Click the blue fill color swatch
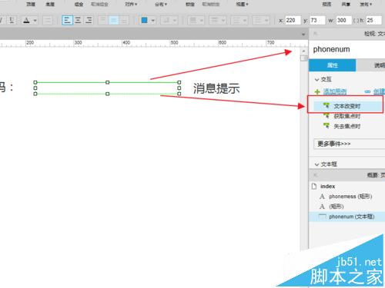 pos(145,20)
